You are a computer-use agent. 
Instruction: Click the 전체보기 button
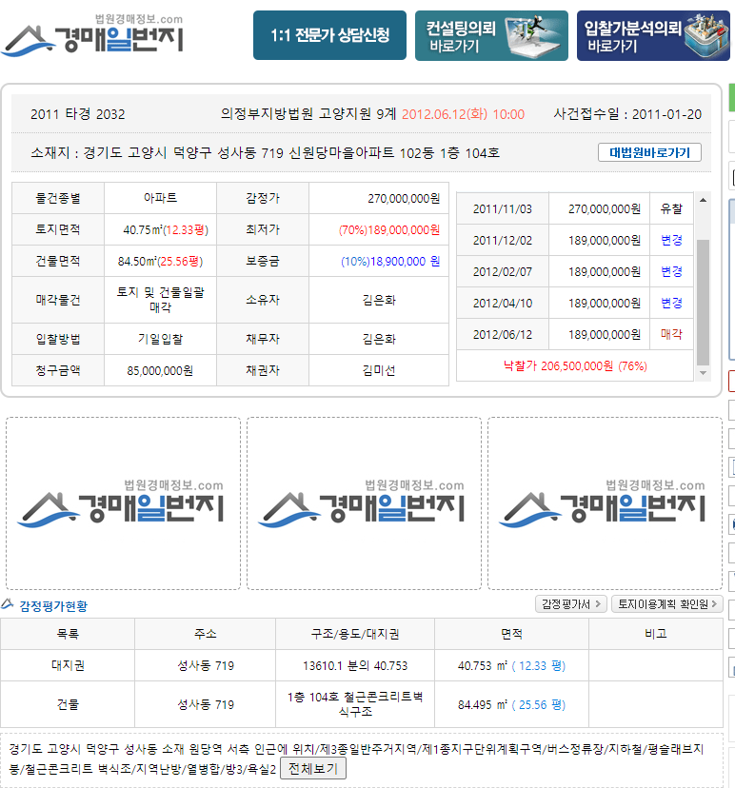pyautogui.click(x=312, y=768)
